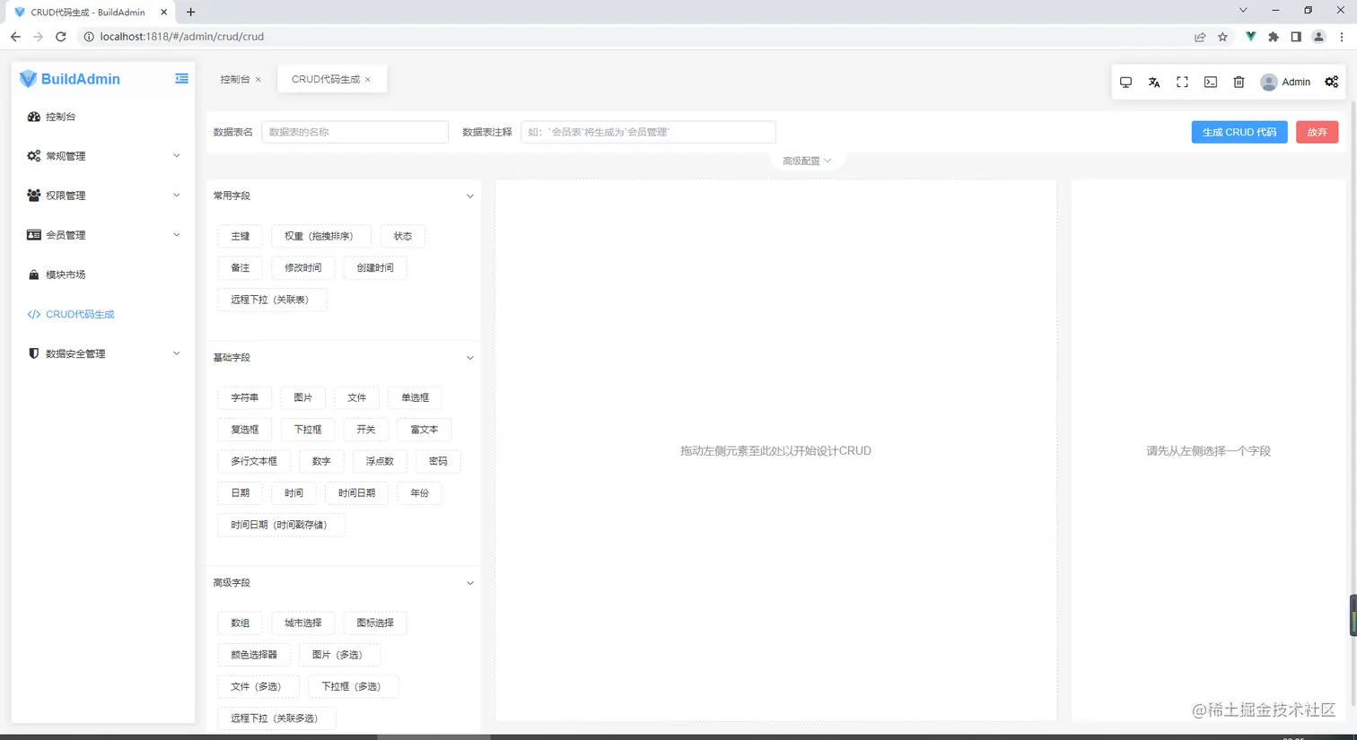Open a new browser tab

click(190, 12)
